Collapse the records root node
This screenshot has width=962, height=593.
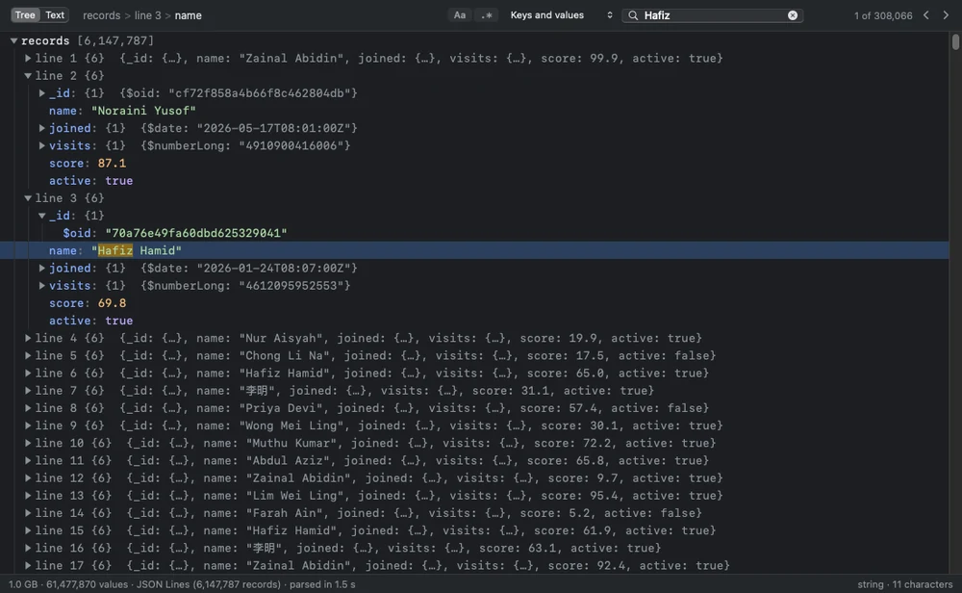13,40
